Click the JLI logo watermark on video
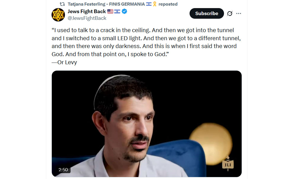294x179 pixels. (x=228, y=163)
